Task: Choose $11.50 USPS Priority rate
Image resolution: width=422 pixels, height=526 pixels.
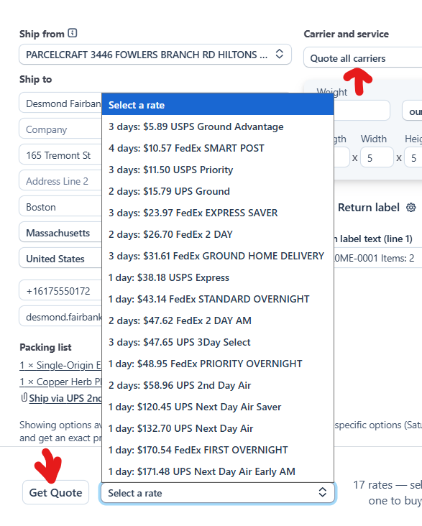Action: click(x=218, y=170)
